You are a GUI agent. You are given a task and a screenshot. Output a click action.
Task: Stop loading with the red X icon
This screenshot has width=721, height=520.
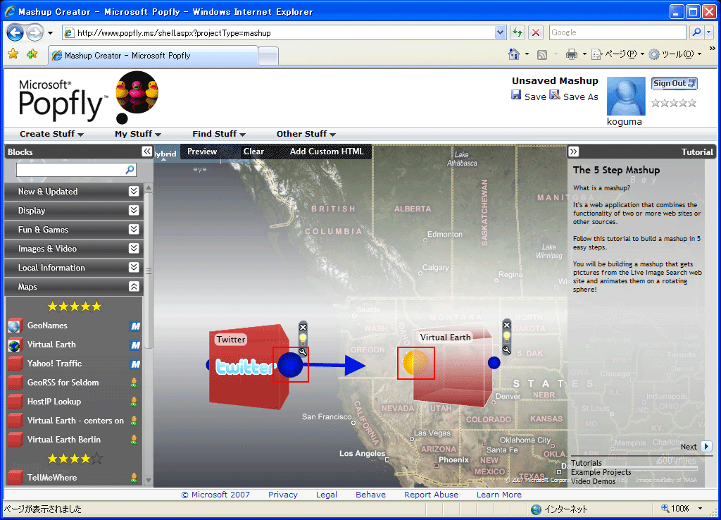tap(536, 32)
